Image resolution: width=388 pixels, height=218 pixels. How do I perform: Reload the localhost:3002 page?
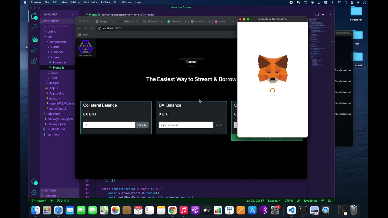point(92,28)
